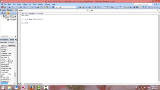Click the Comment Block icon
160x90 pixels.
point(143,7)
